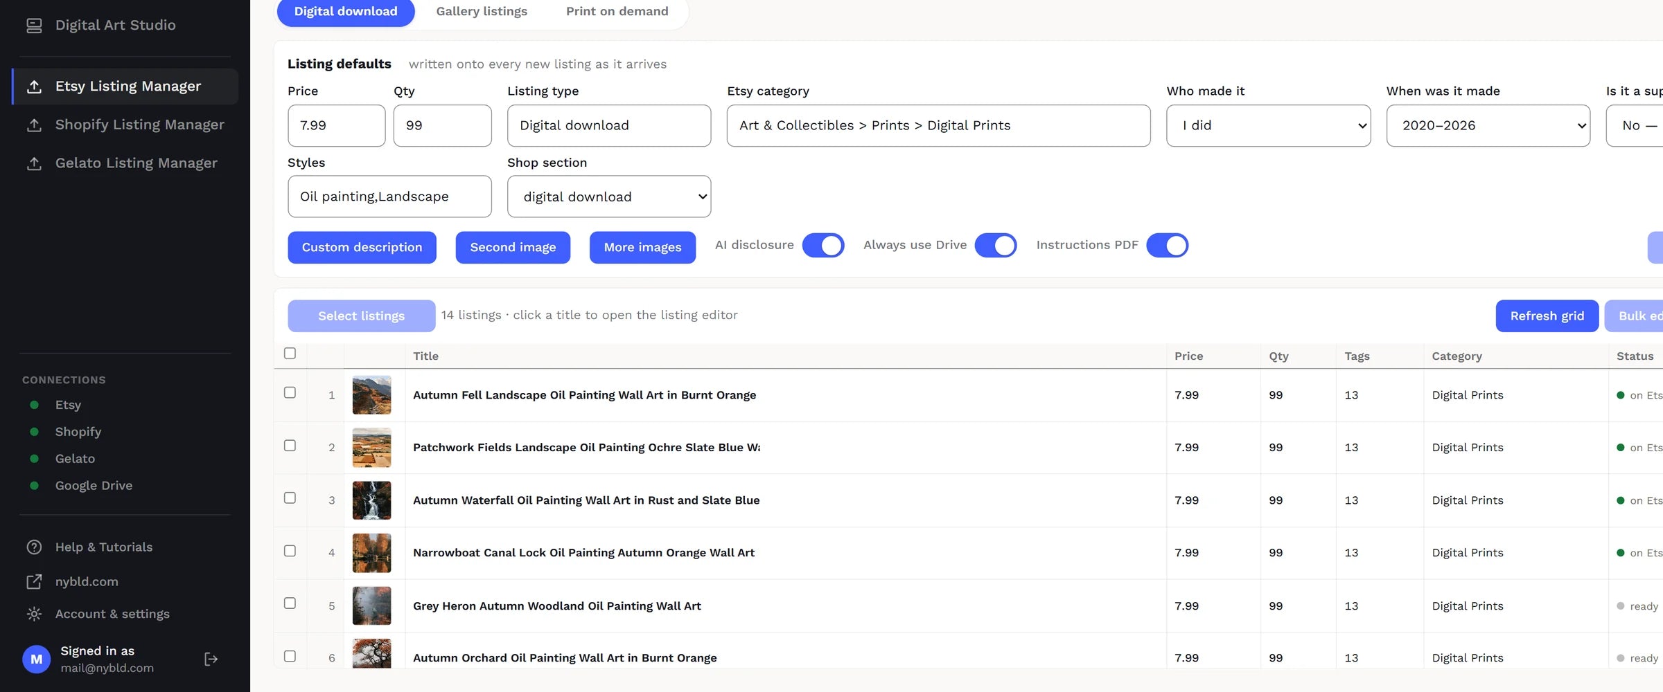Click the More images button

[642, 248]
